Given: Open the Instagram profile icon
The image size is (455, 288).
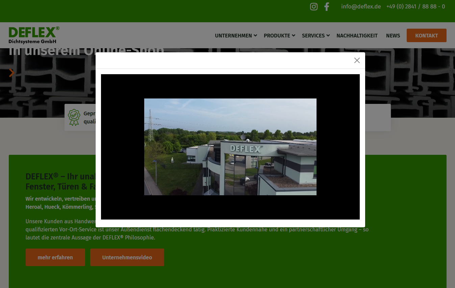Looking at the screenshot, I should tap(313, 7).
